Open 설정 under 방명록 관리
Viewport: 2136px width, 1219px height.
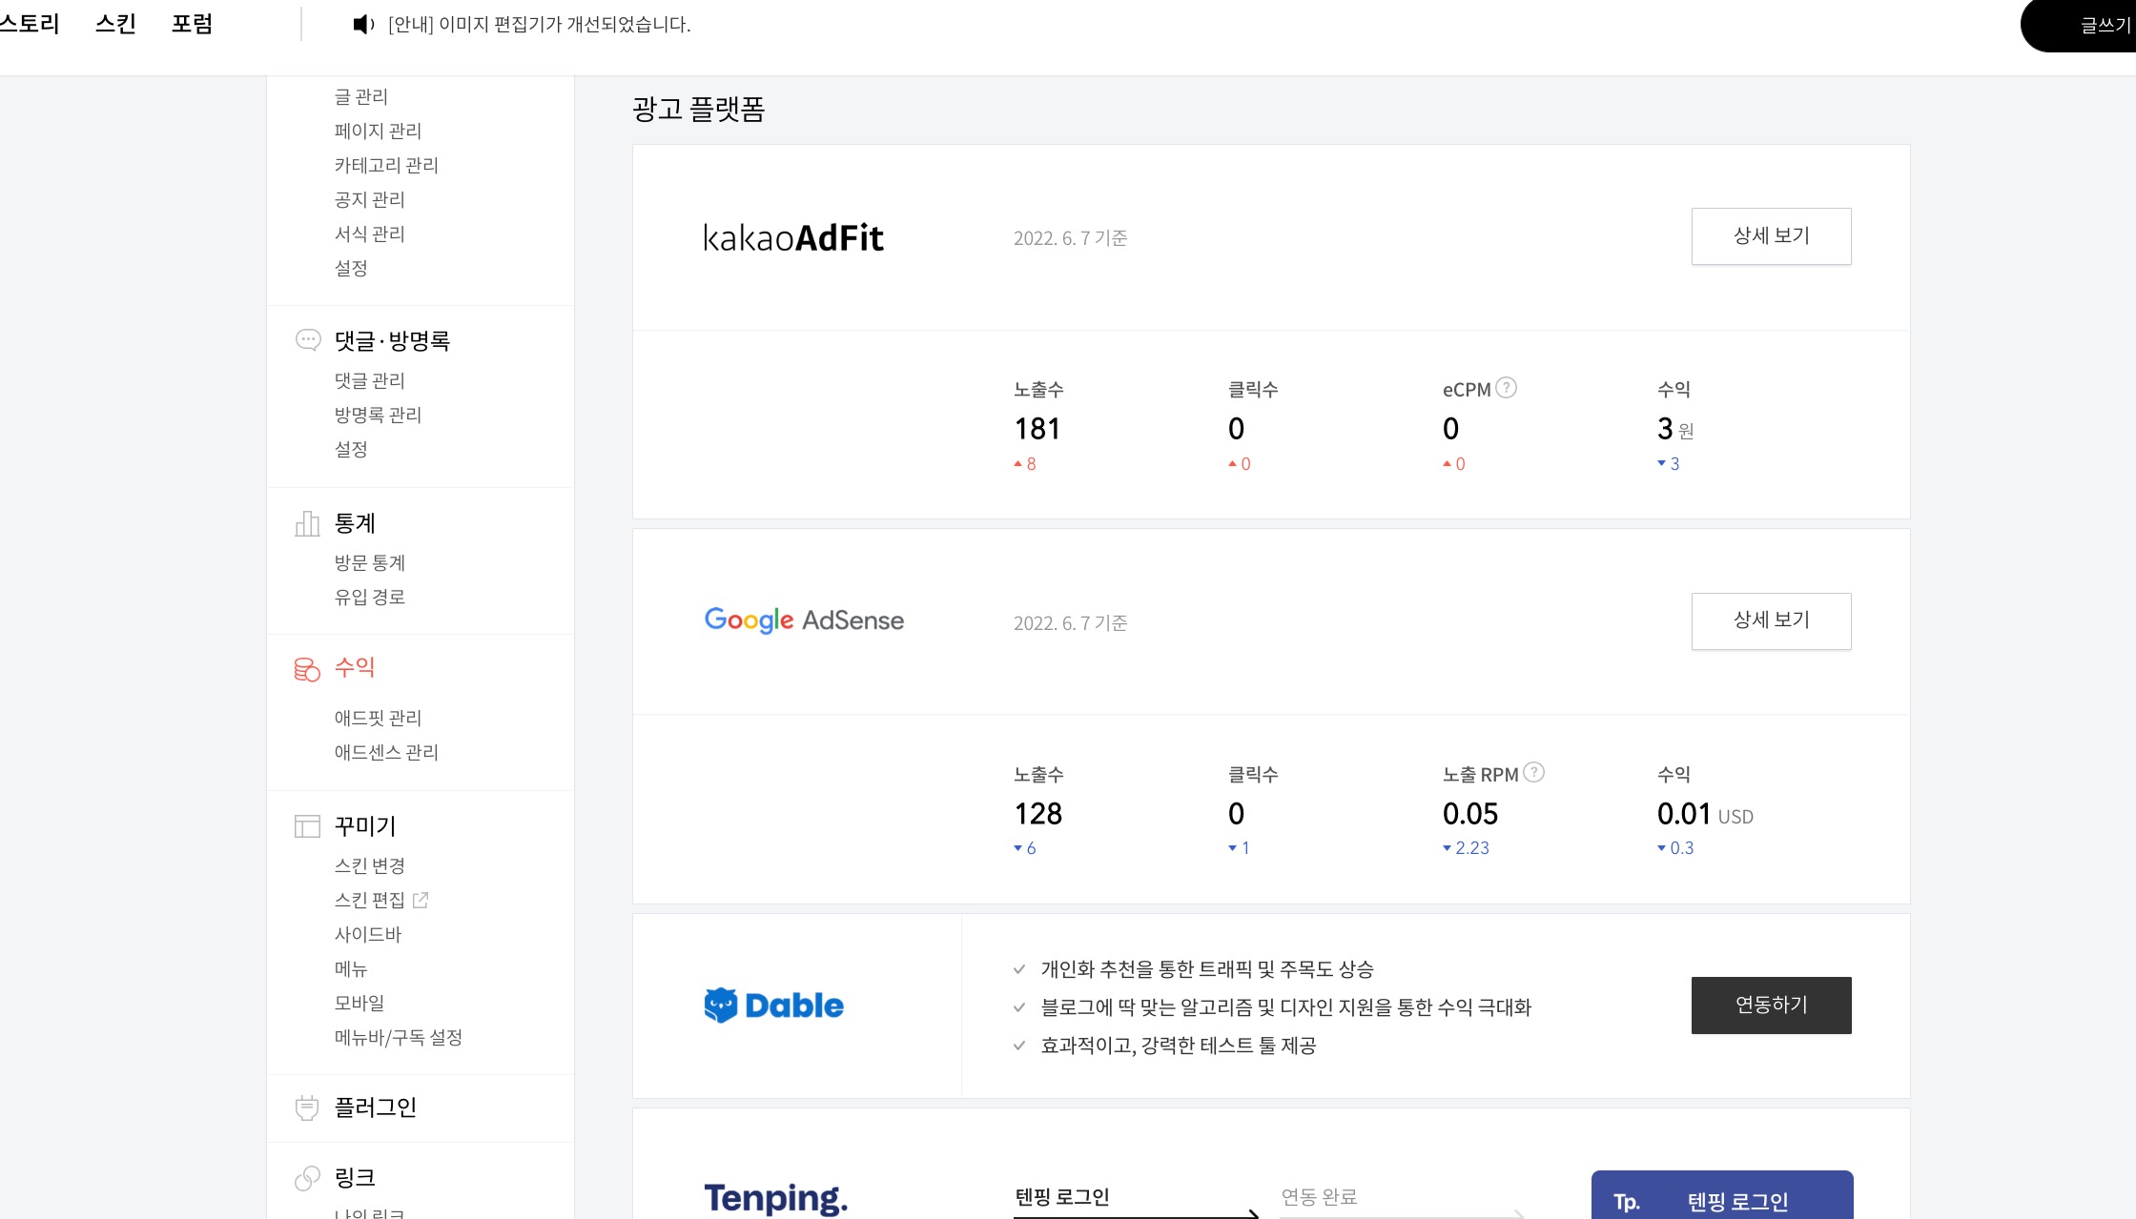pos(351,449)
